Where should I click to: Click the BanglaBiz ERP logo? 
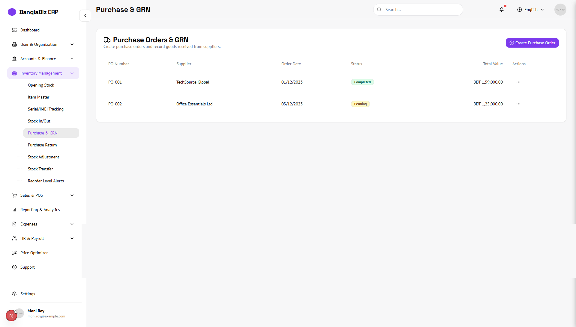[12, 12]
